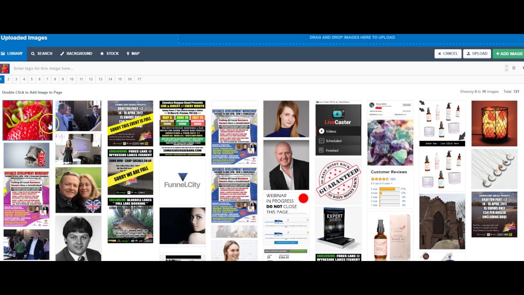Select the Bluebell Lakes full lake booking poster
This screenshot has width=524, height=295.
[130, 220]
